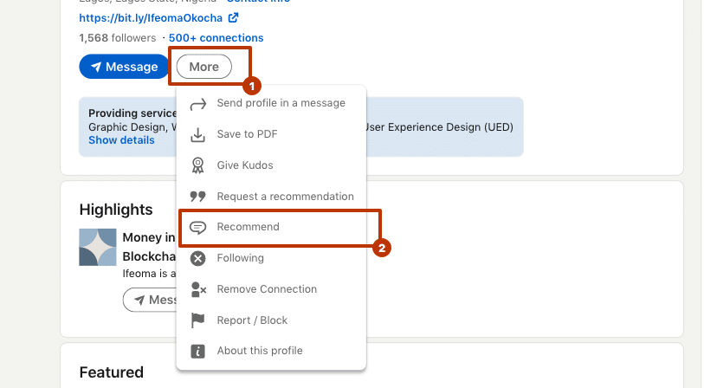Select Give Kudos from the menu

(271, 165)
